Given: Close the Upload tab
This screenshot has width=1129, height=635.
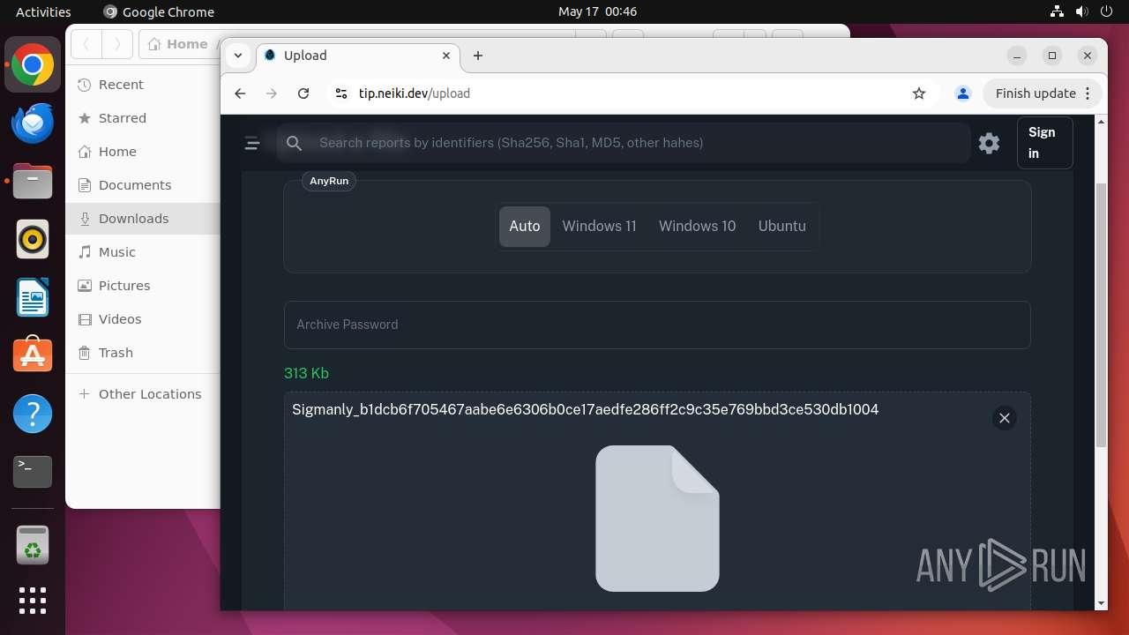Looking at the screenshot, I should (446, 56).
